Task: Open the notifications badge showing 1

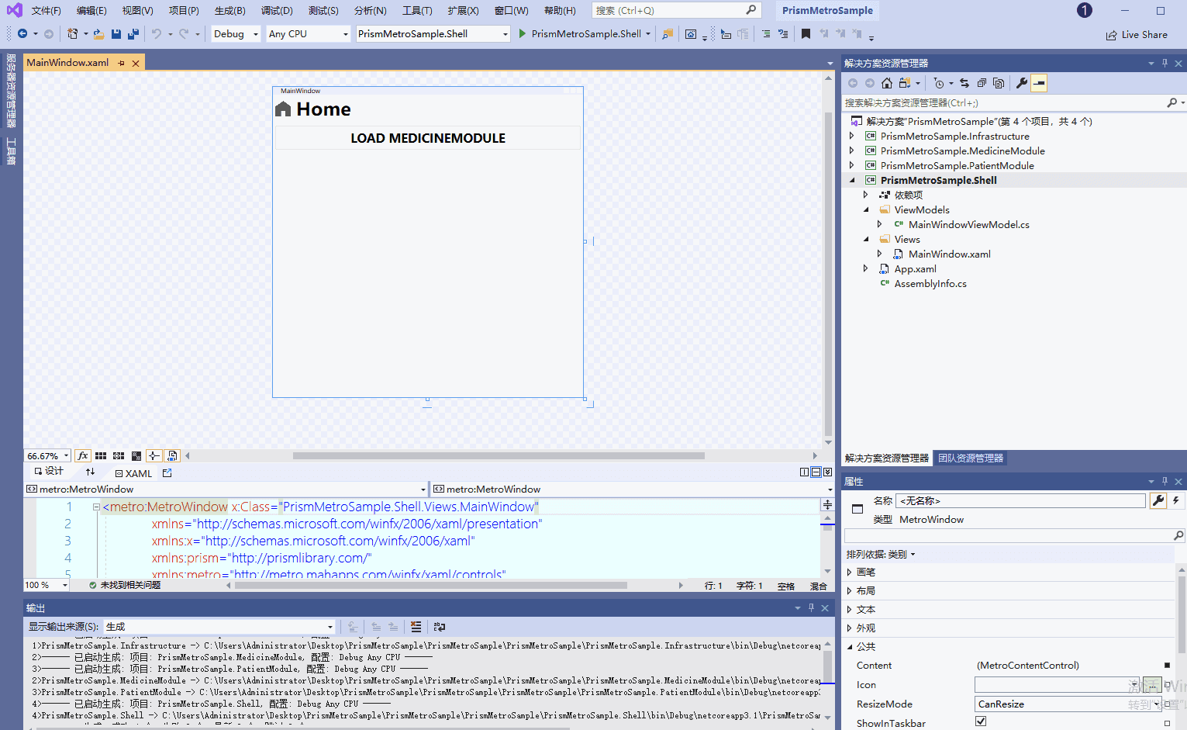Action: (1085, 10)
